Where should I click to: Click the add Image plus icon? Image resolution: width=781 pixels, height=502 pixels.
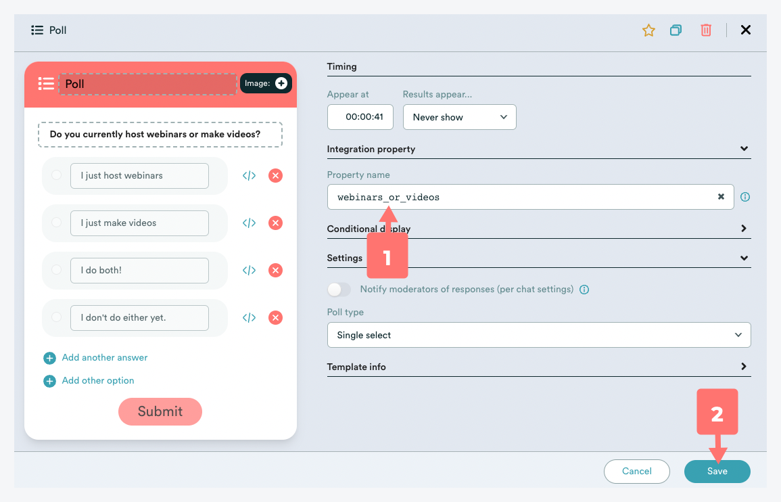click(281, 83)
